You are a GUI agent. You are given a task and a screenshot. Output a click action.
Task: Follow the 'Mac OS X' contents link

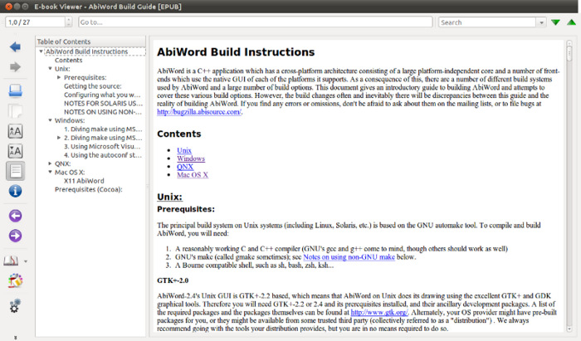click(x=193, y=175)
